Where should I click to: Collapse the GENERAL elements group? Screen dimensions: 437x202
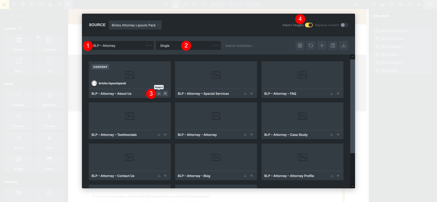(x=62, y=182)
